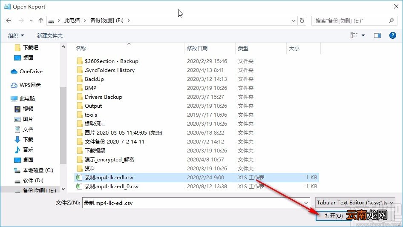Select 此电脑 in the navigation pane
The height and width of the screenshot is (227, 403).
pos(23,98)
